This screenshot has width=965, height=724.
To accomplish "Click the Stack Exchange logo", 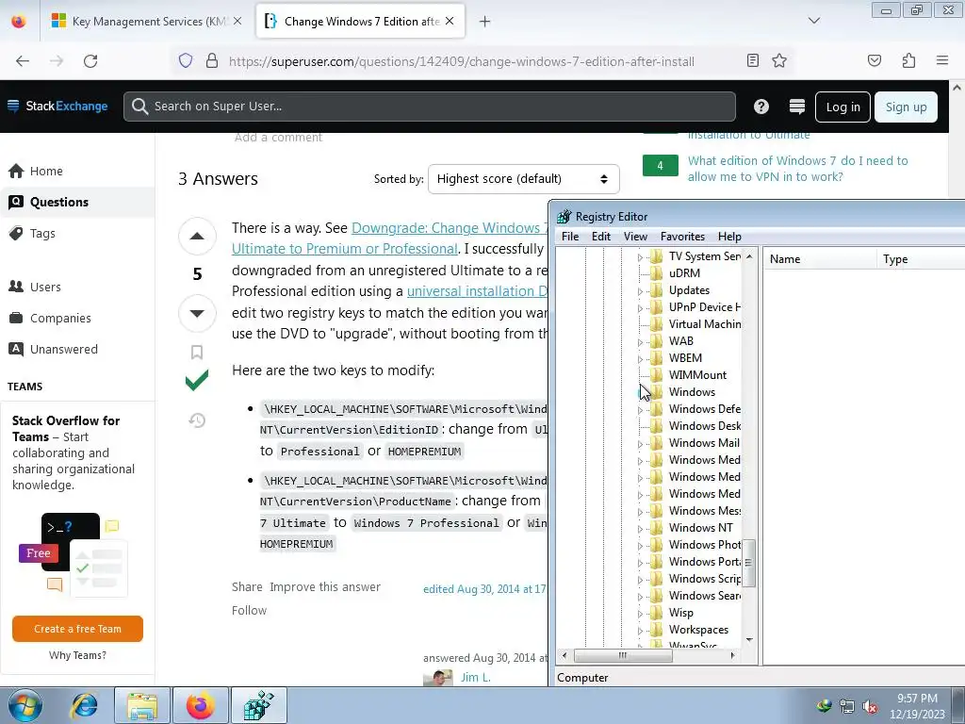I will point(57,106).
